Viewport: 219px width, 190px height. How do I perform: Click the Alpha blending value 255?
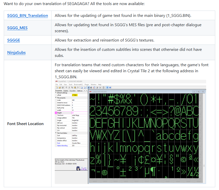click(73, 145)
